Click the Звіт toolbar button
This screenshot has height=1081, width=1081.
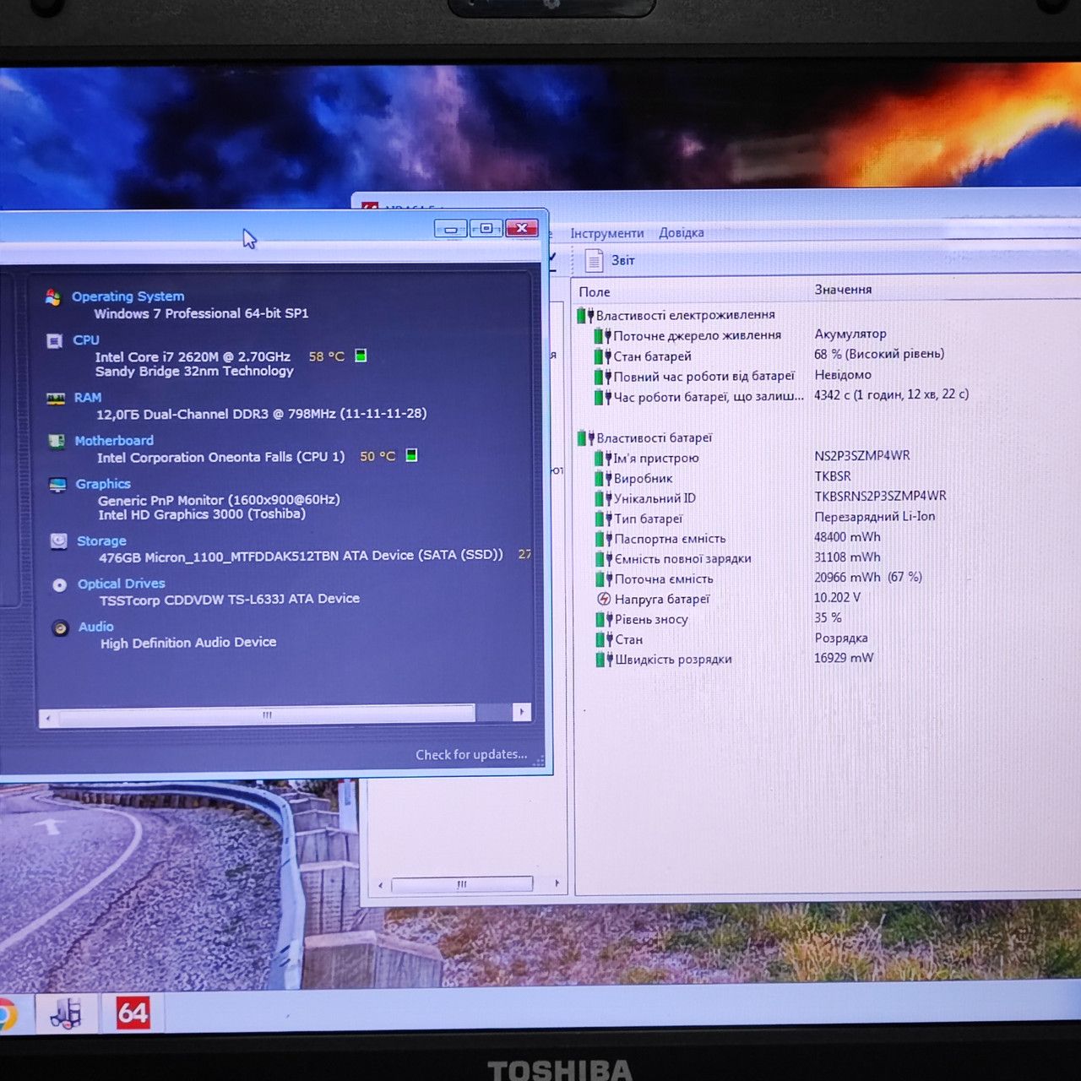[610, 260]
